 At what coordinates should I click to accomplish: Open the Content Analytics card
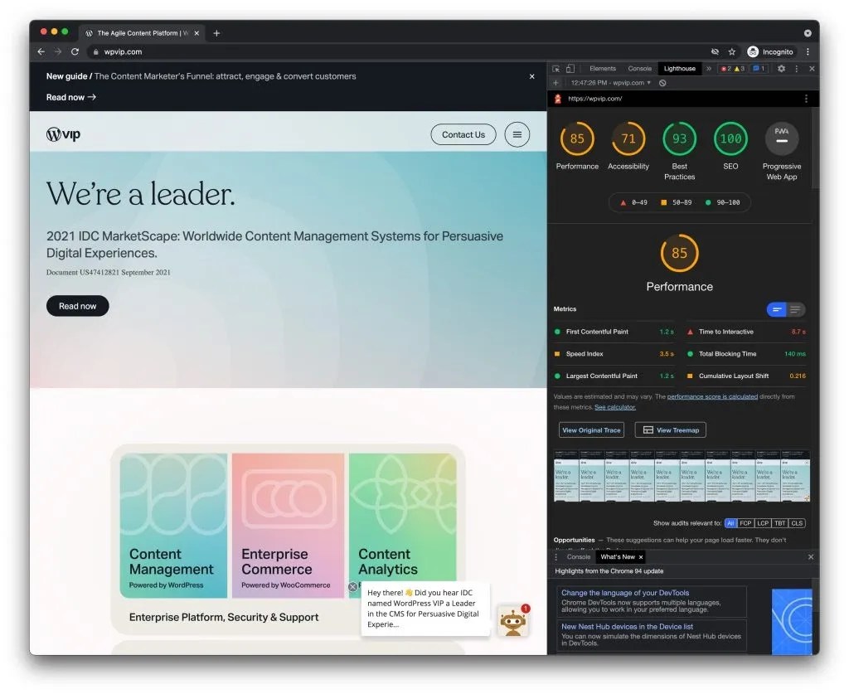(x=402, y=526)
